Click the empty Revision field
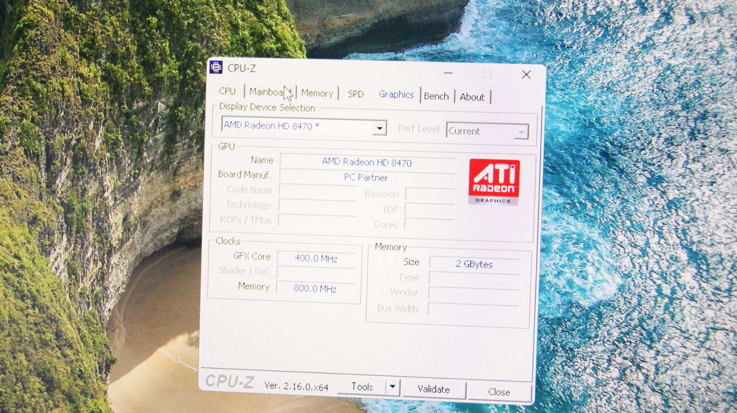The width and height of the screenshot is (737, 413). pyautogui.click(x=430, y=194)
